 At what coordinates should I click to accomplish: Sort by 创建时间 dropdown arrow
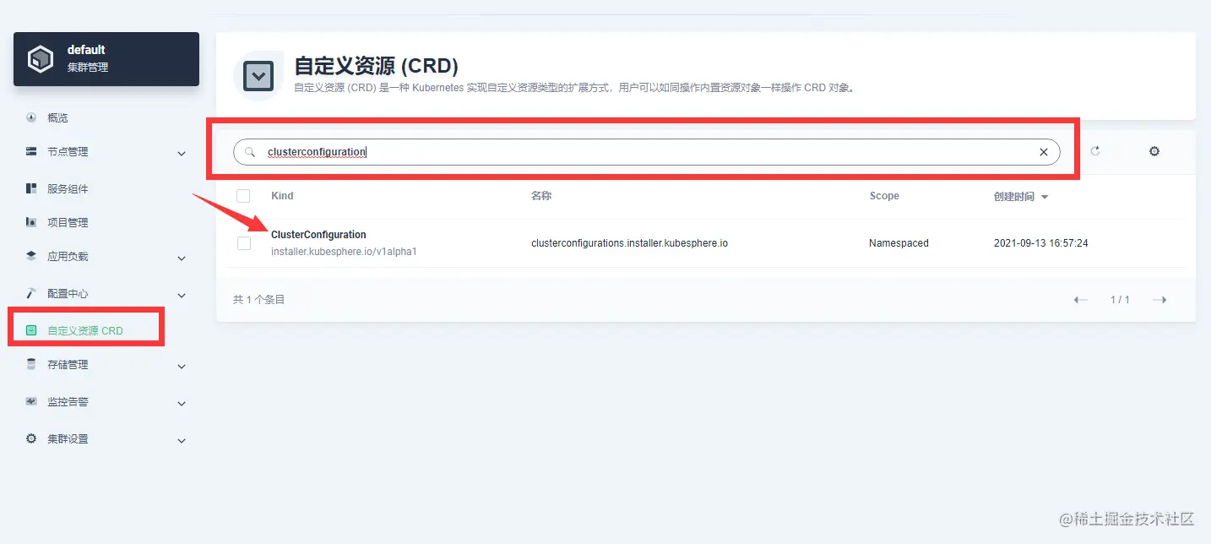tap(1045, 197)
